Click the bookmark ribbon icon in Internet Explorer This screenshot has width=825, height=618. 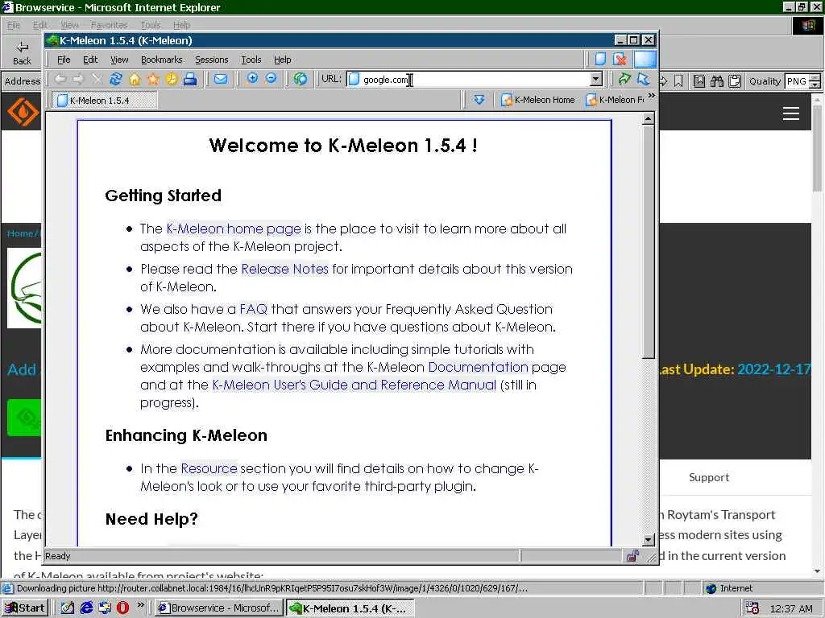point(678,81)
